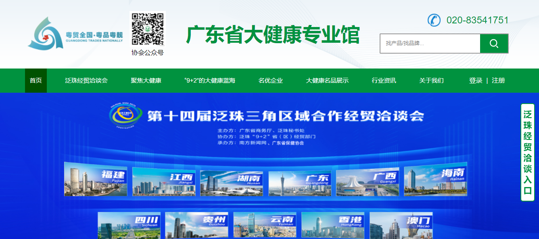Click the Pan-Pearl River Delta emblem in banner
The image size is (539, 239).
[126, 116]
